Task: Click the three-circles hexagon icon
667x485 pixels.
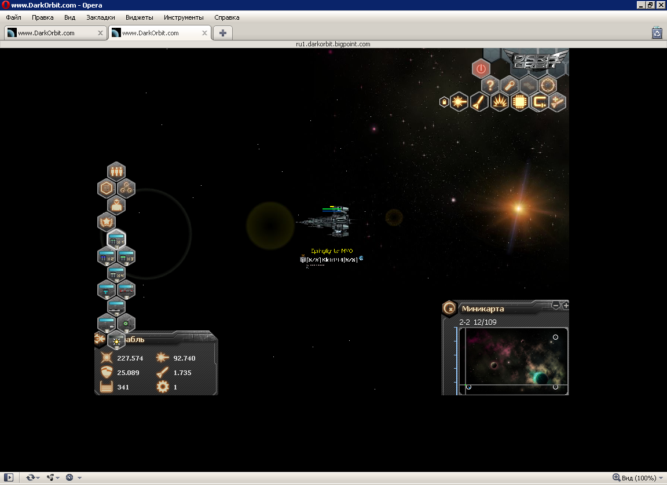Action: tap(126, 188)
